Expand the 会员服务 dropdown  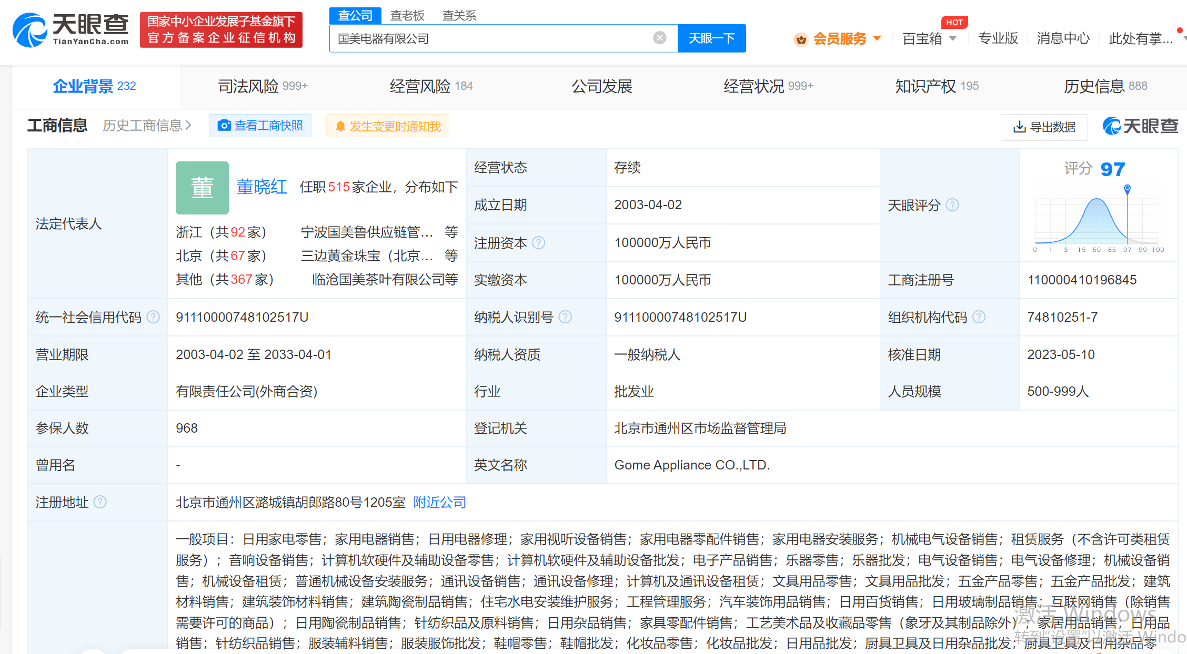[x=839, y=38]
